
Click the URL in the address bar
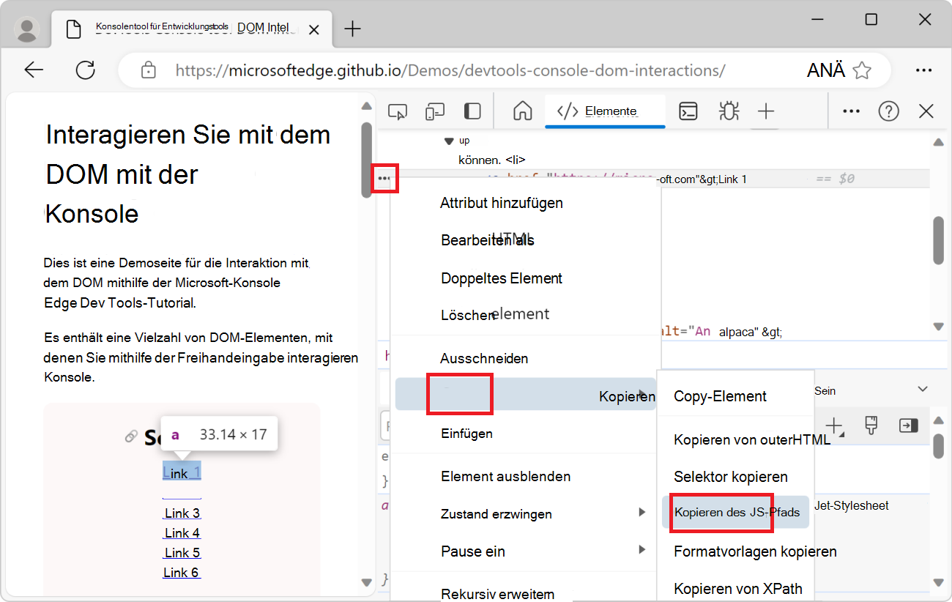click(x=450, y=70)
